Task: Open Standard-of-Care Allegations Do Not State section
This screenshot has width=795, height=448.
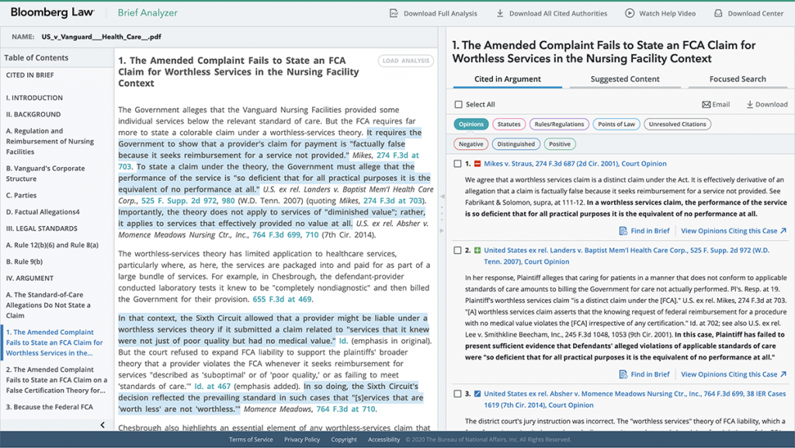Action: pyautogui.click(x=48, y=305)
